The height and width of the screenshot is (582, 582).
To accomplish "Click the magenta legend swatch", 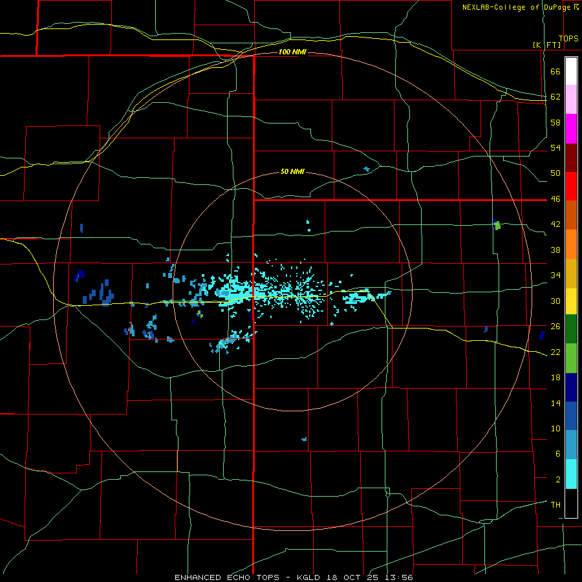I will pos(571,129).
